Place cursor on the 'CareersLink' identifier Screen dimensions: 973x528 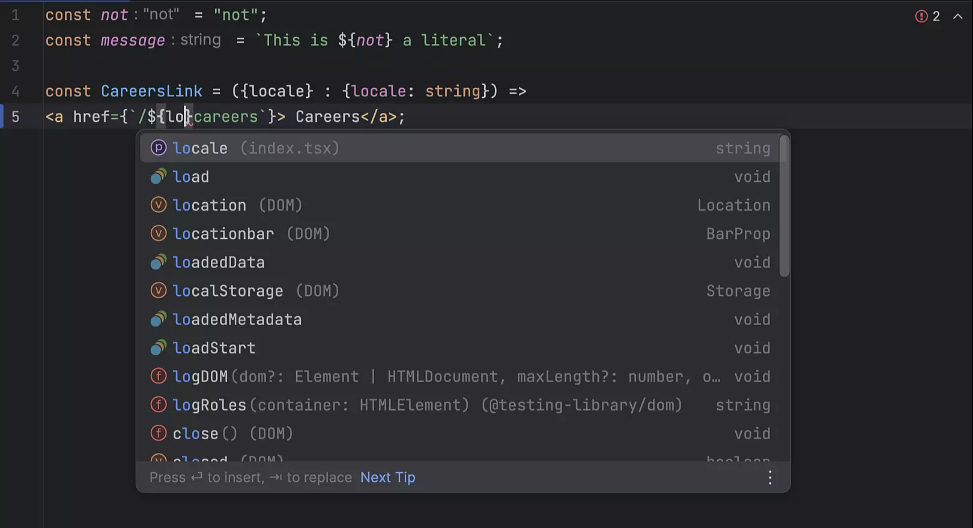click(x=151, y=91)
